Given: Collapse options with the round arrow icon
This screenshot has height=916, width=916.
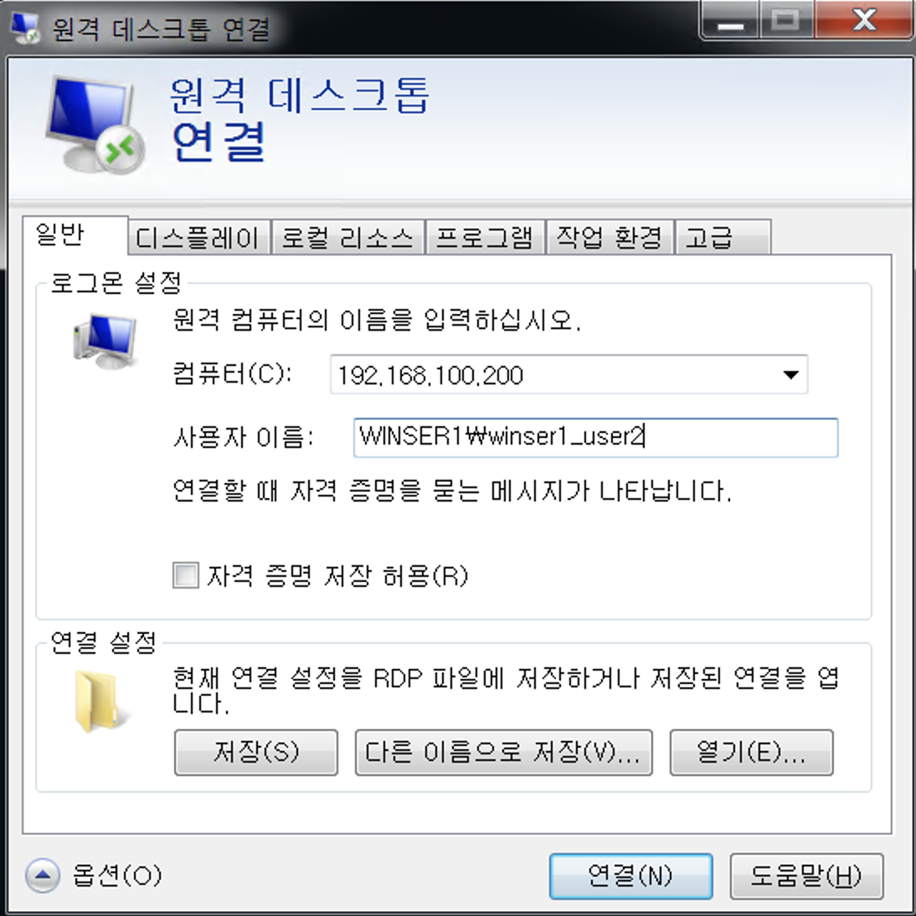Looking at the screenshot, I should 42,875.
